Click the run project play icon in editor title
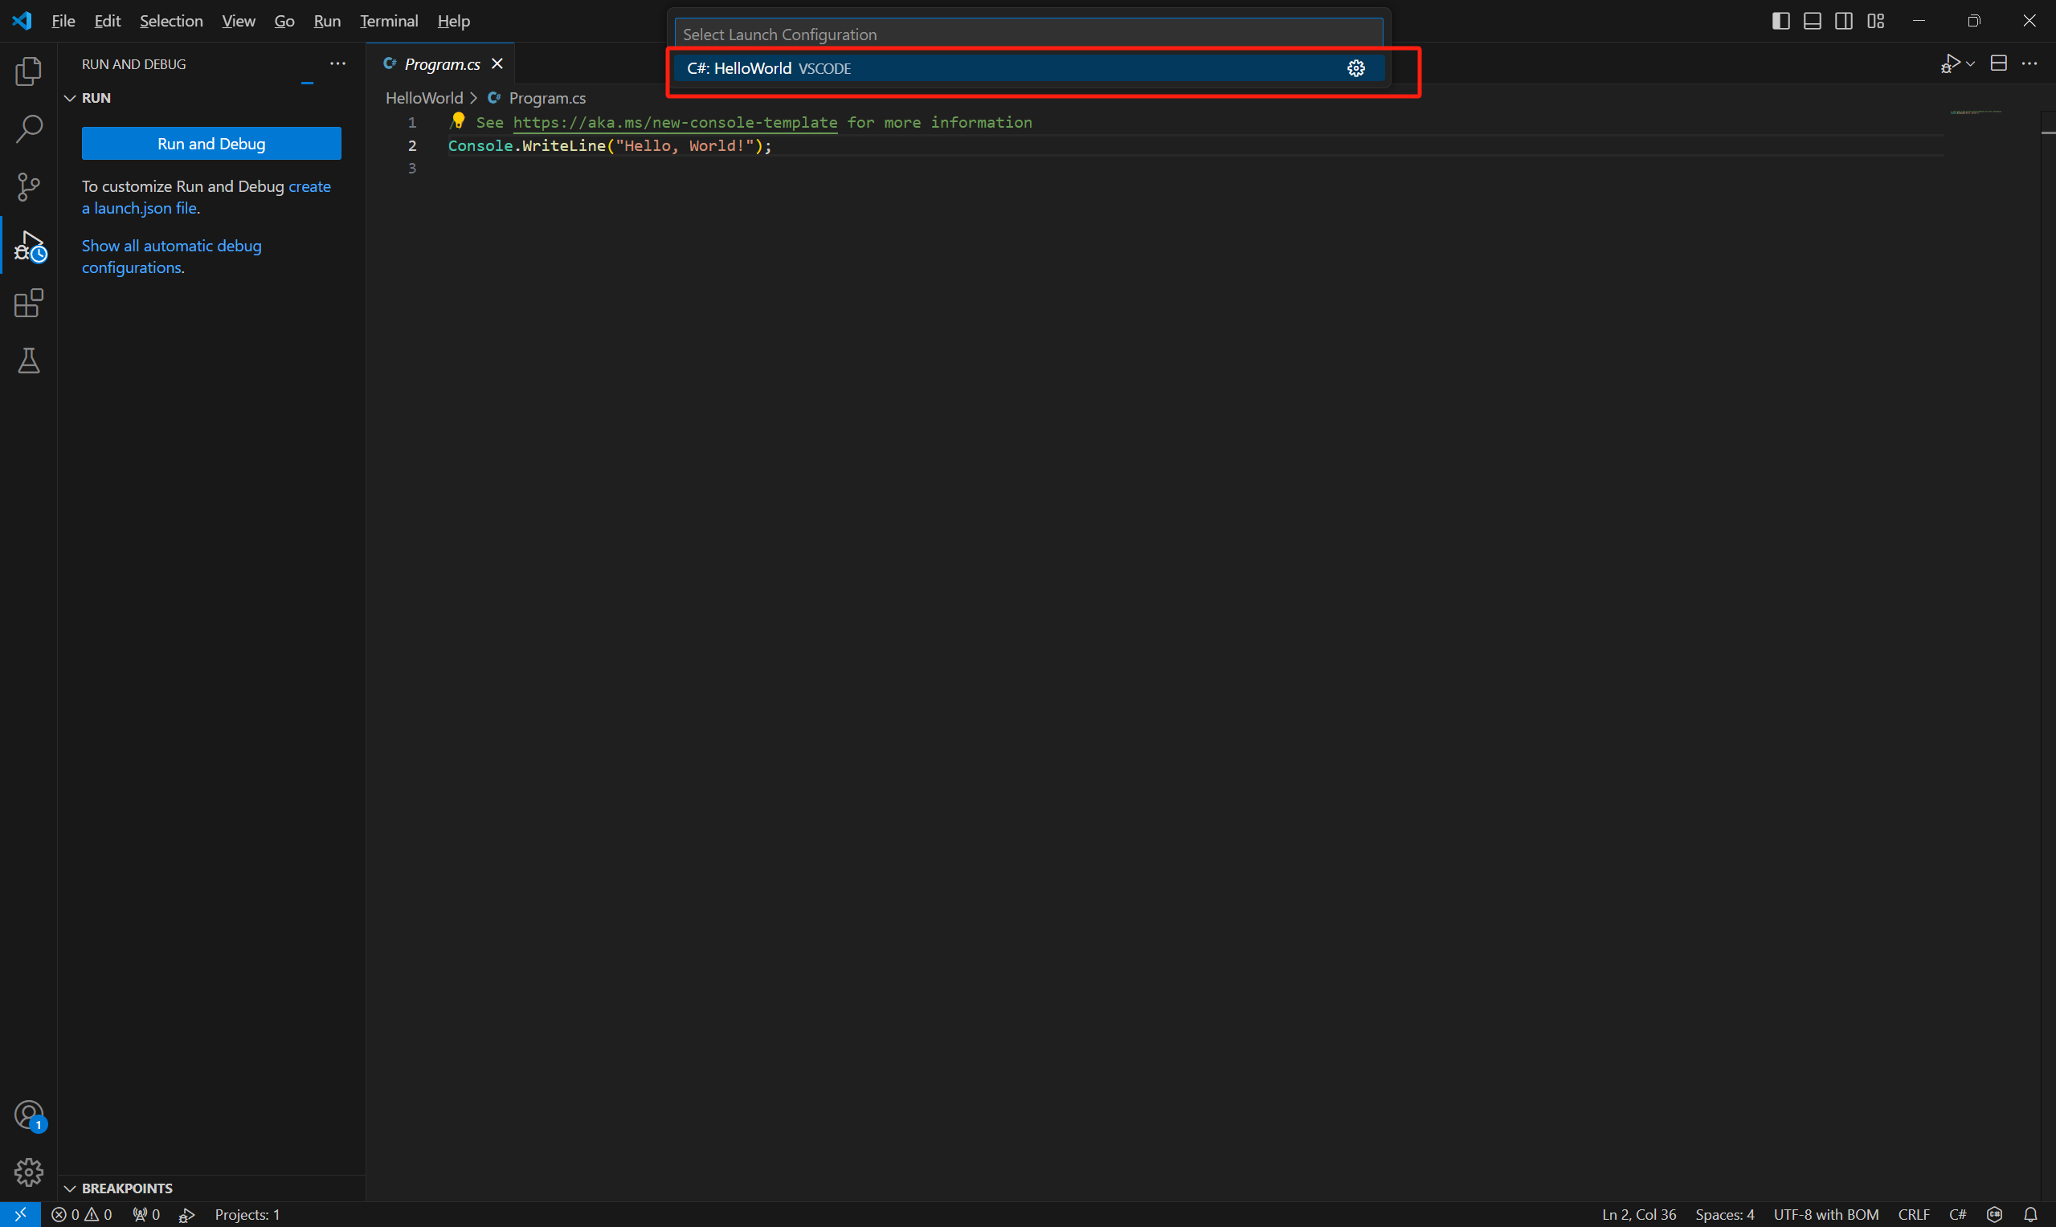 pos(1950,63)
